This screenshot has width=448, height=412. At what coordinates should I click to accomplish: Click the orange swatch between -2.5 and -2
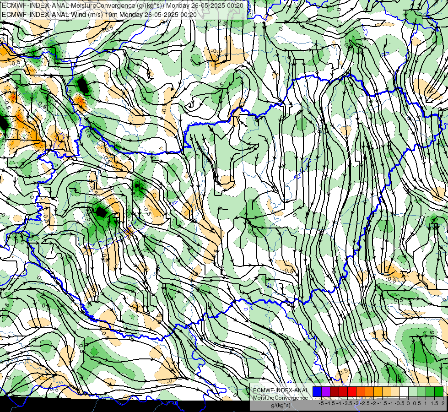(x=369, y=391)
